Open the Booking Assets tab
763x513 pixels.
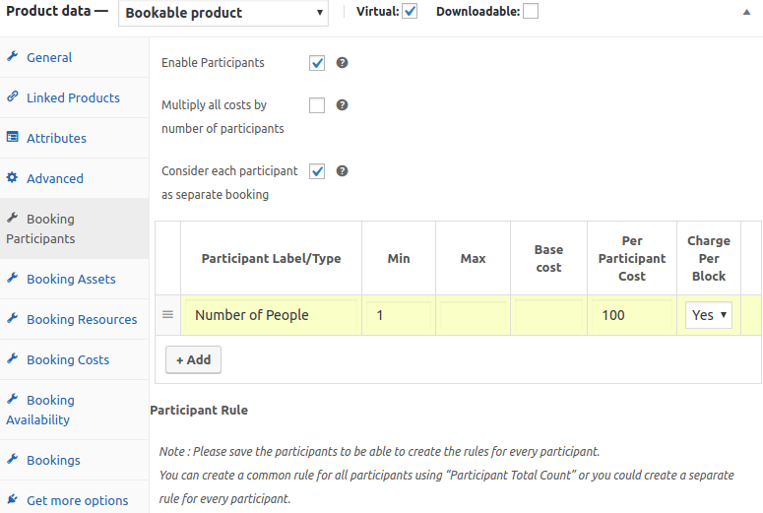(75, 279)
